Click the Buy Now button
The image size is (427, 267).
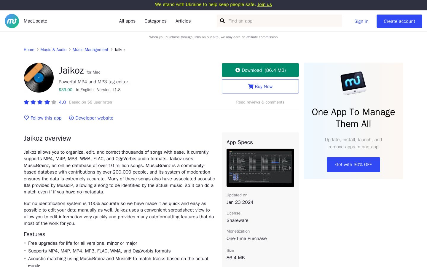pyautogui.click(x=260, y=86)
